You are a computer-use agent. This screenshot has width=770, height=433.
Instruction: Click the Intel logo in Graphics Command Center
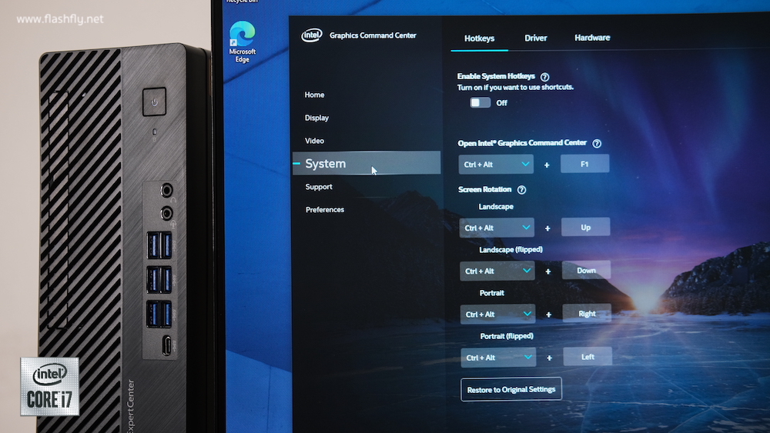coord(311,35)
